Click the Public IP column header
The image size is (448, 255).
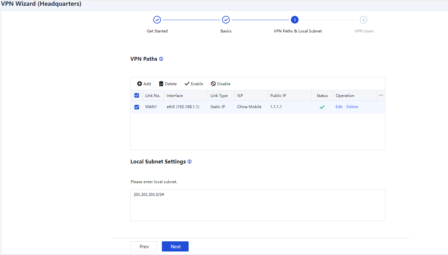(x=278, y=96)
